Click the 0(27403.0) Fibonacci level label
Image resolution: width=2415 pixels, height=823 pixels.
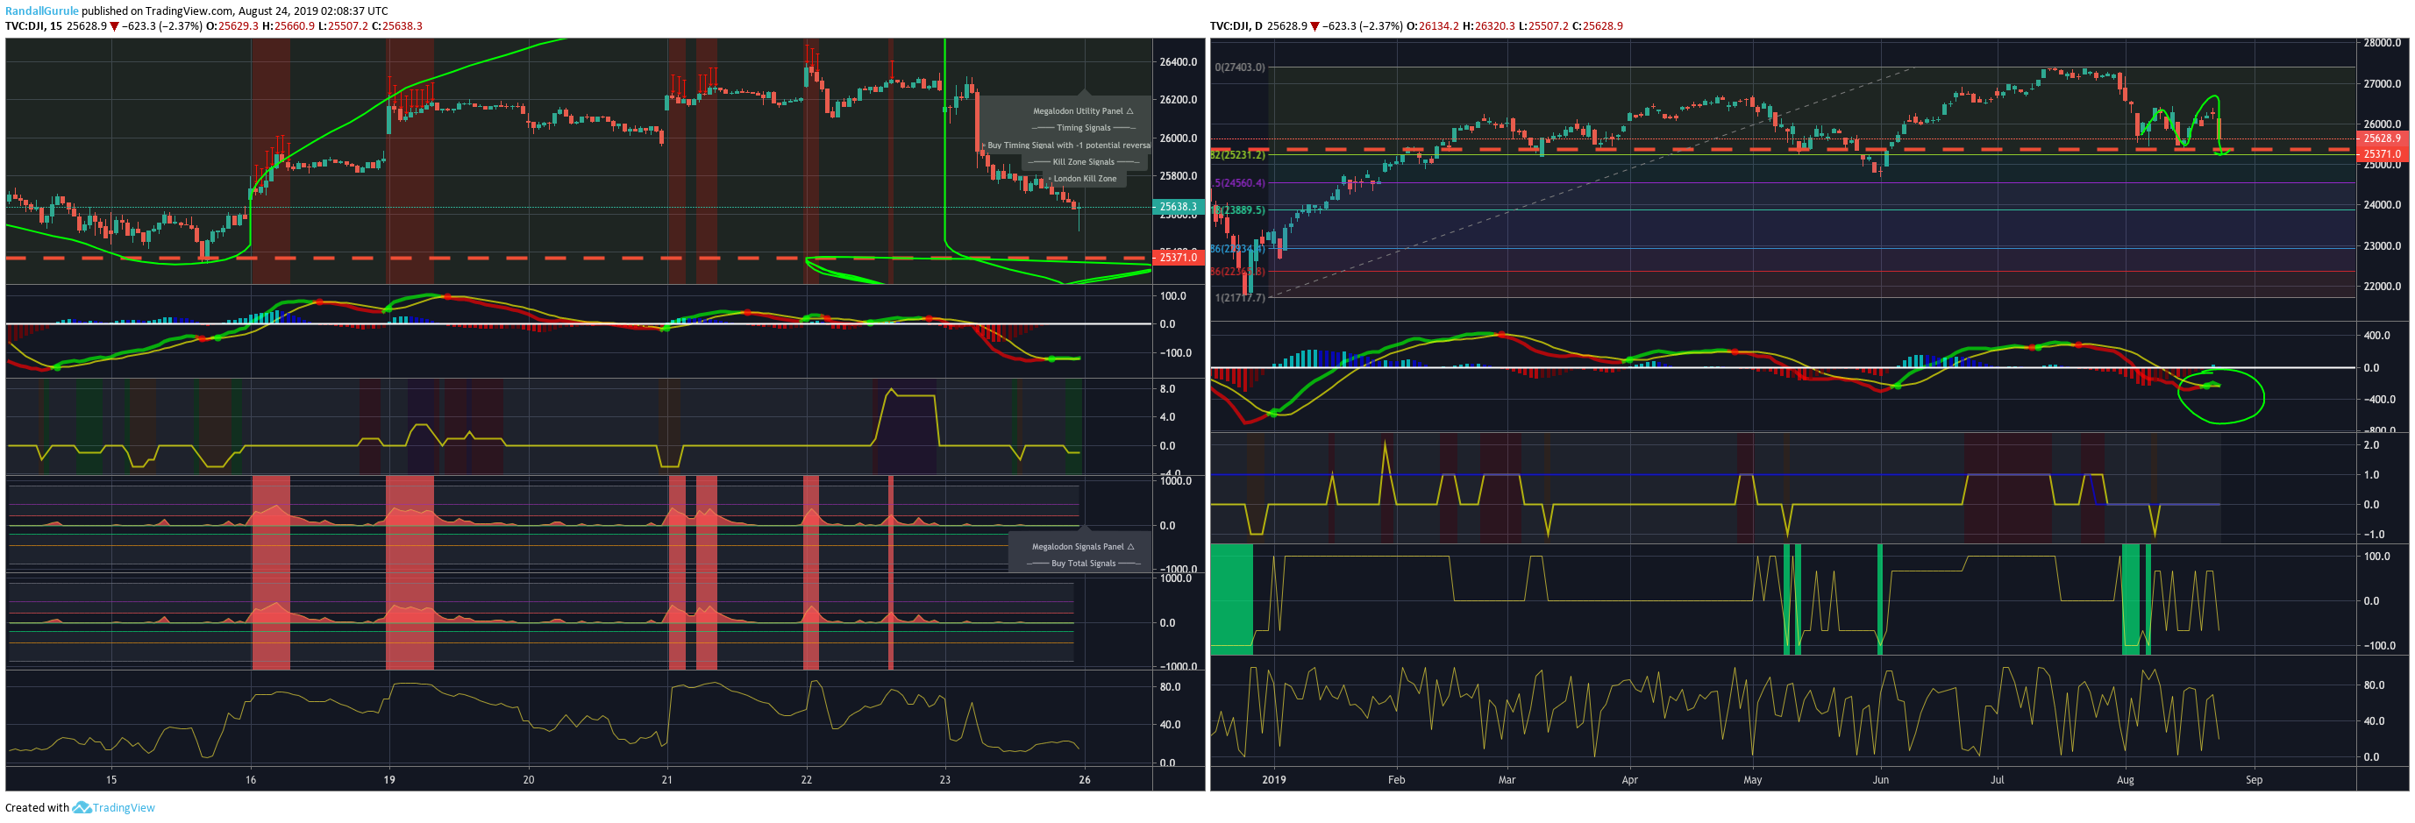coord(1239,67)
